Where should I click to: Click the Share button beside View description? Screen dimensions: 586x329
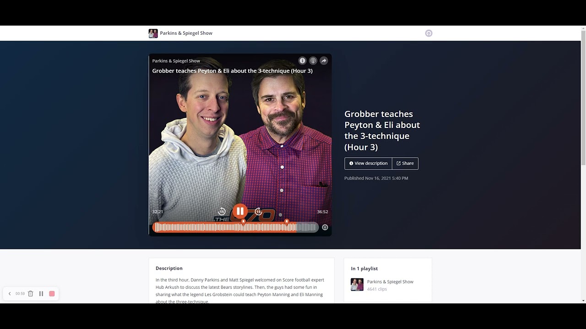[x=405, y=164]
